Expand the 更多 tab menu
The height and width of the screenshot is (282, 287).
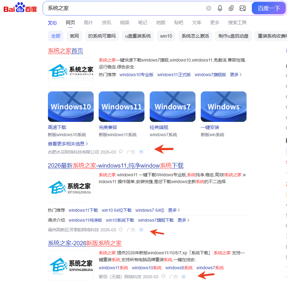[x=214, y=22]
